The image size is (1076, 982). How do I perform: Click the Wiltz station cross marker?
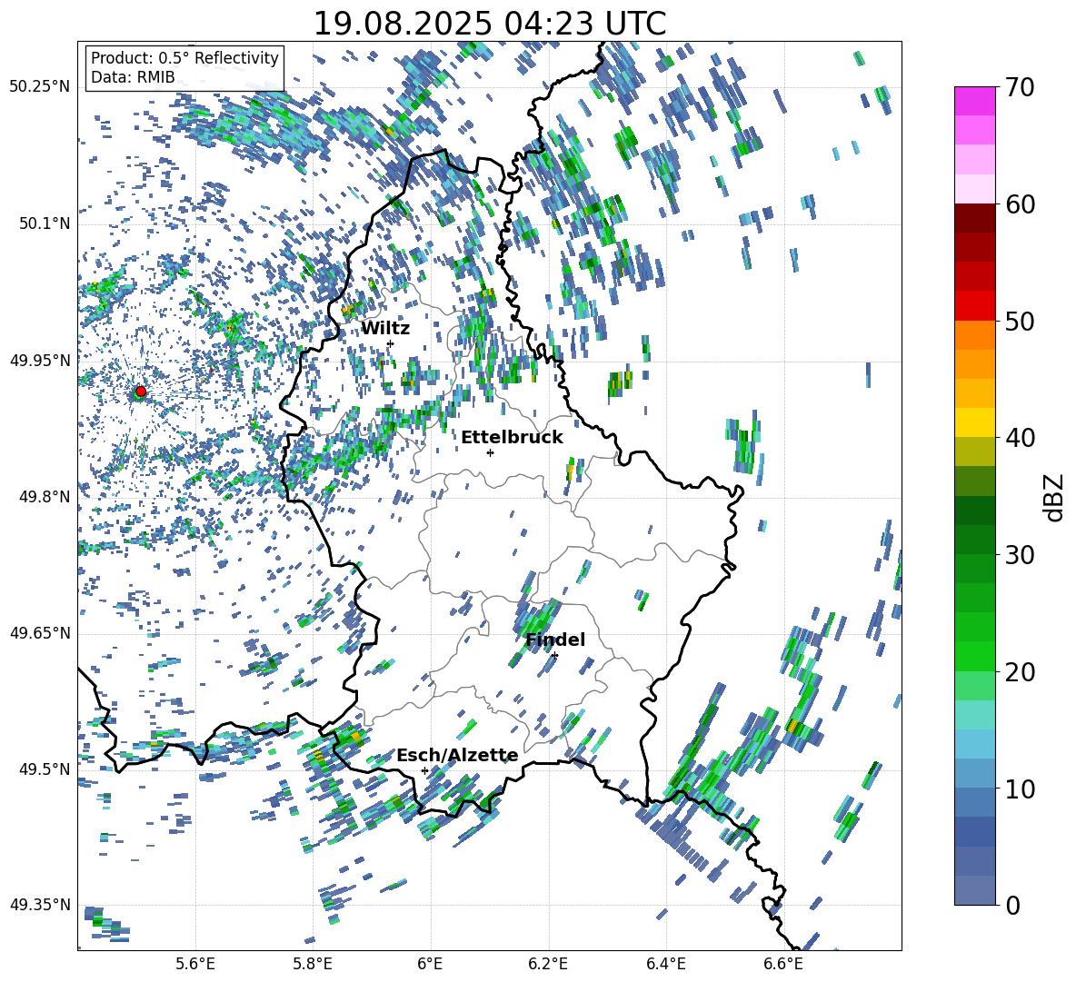391,343
